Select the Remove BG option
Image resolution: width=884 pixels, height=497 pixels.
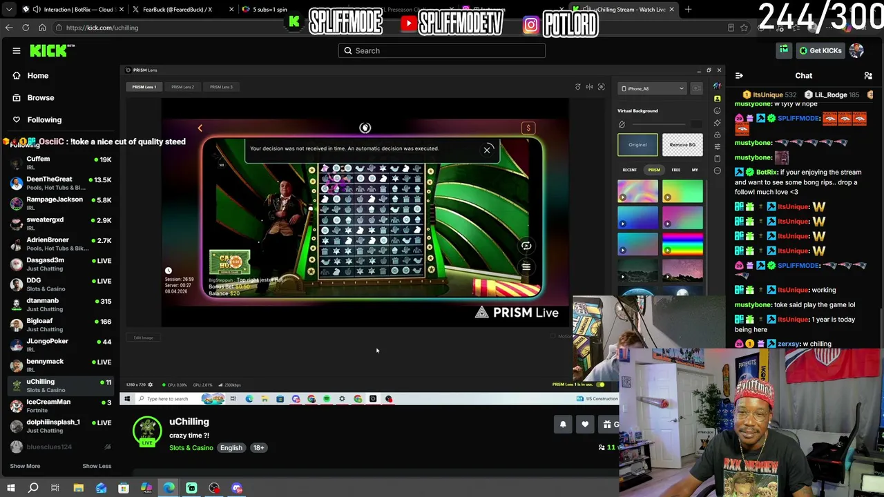tap(682, 145)
